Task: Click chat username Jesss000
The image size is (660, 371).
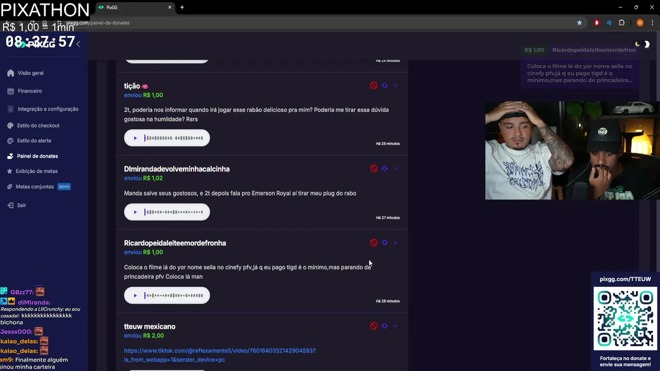Action: click(16, 332)
